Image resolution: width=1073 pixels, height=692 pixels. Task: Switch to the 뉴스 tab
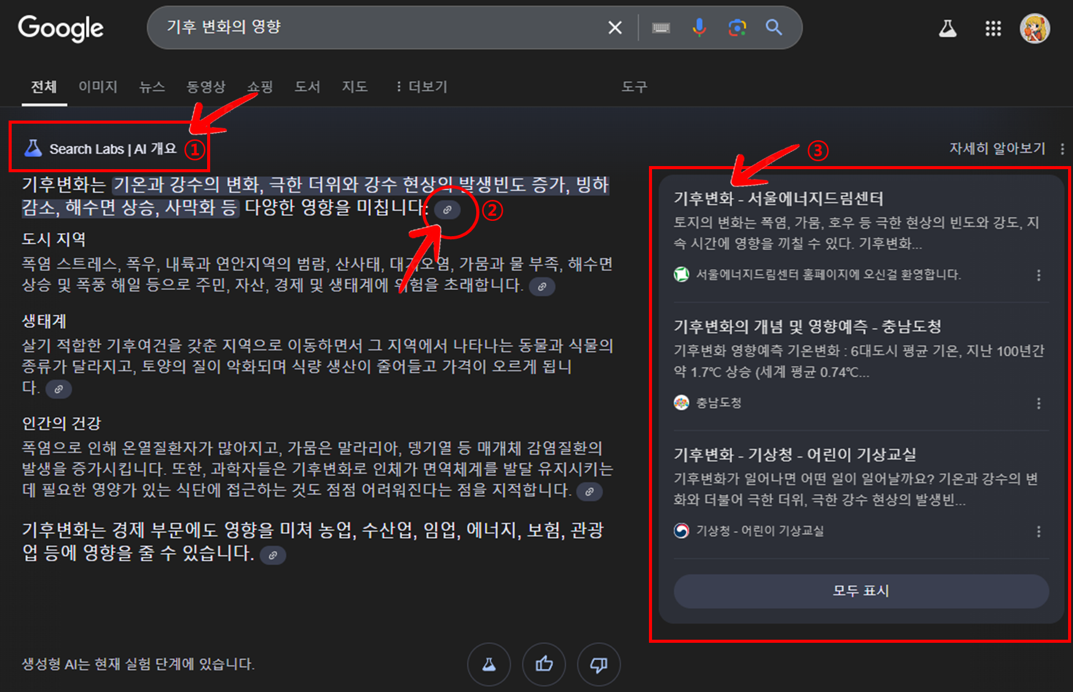152,87
